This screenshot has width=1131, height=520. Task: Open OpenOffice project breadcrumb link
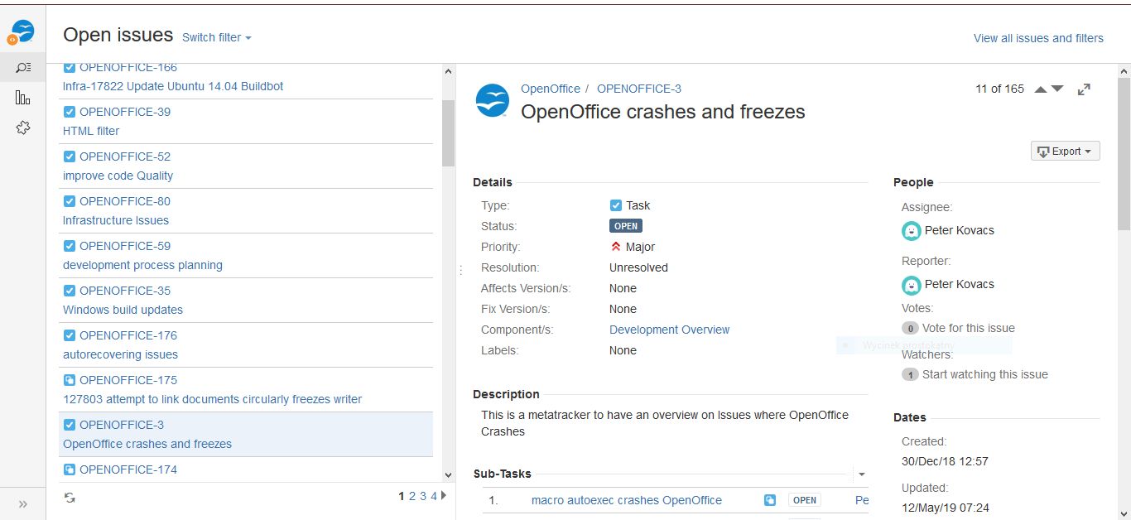[551, 89]
